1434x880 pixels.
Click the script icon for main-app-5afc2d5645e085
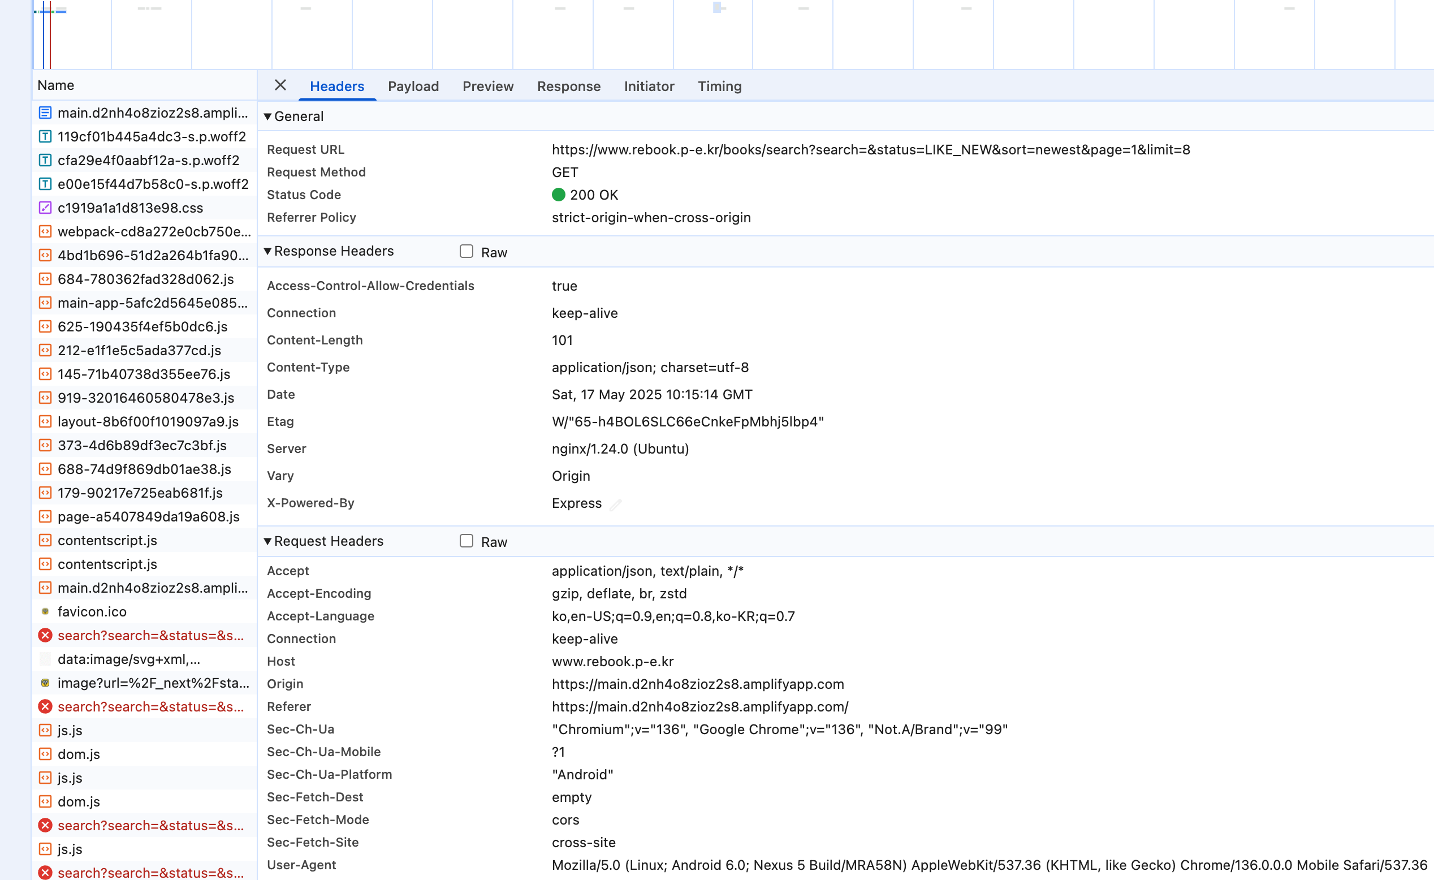click(45, 303)
